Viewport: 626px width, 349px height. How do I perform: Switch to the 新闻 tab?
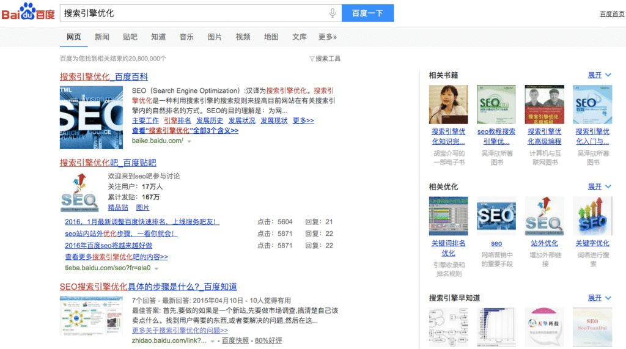click(x=102, y=37)
